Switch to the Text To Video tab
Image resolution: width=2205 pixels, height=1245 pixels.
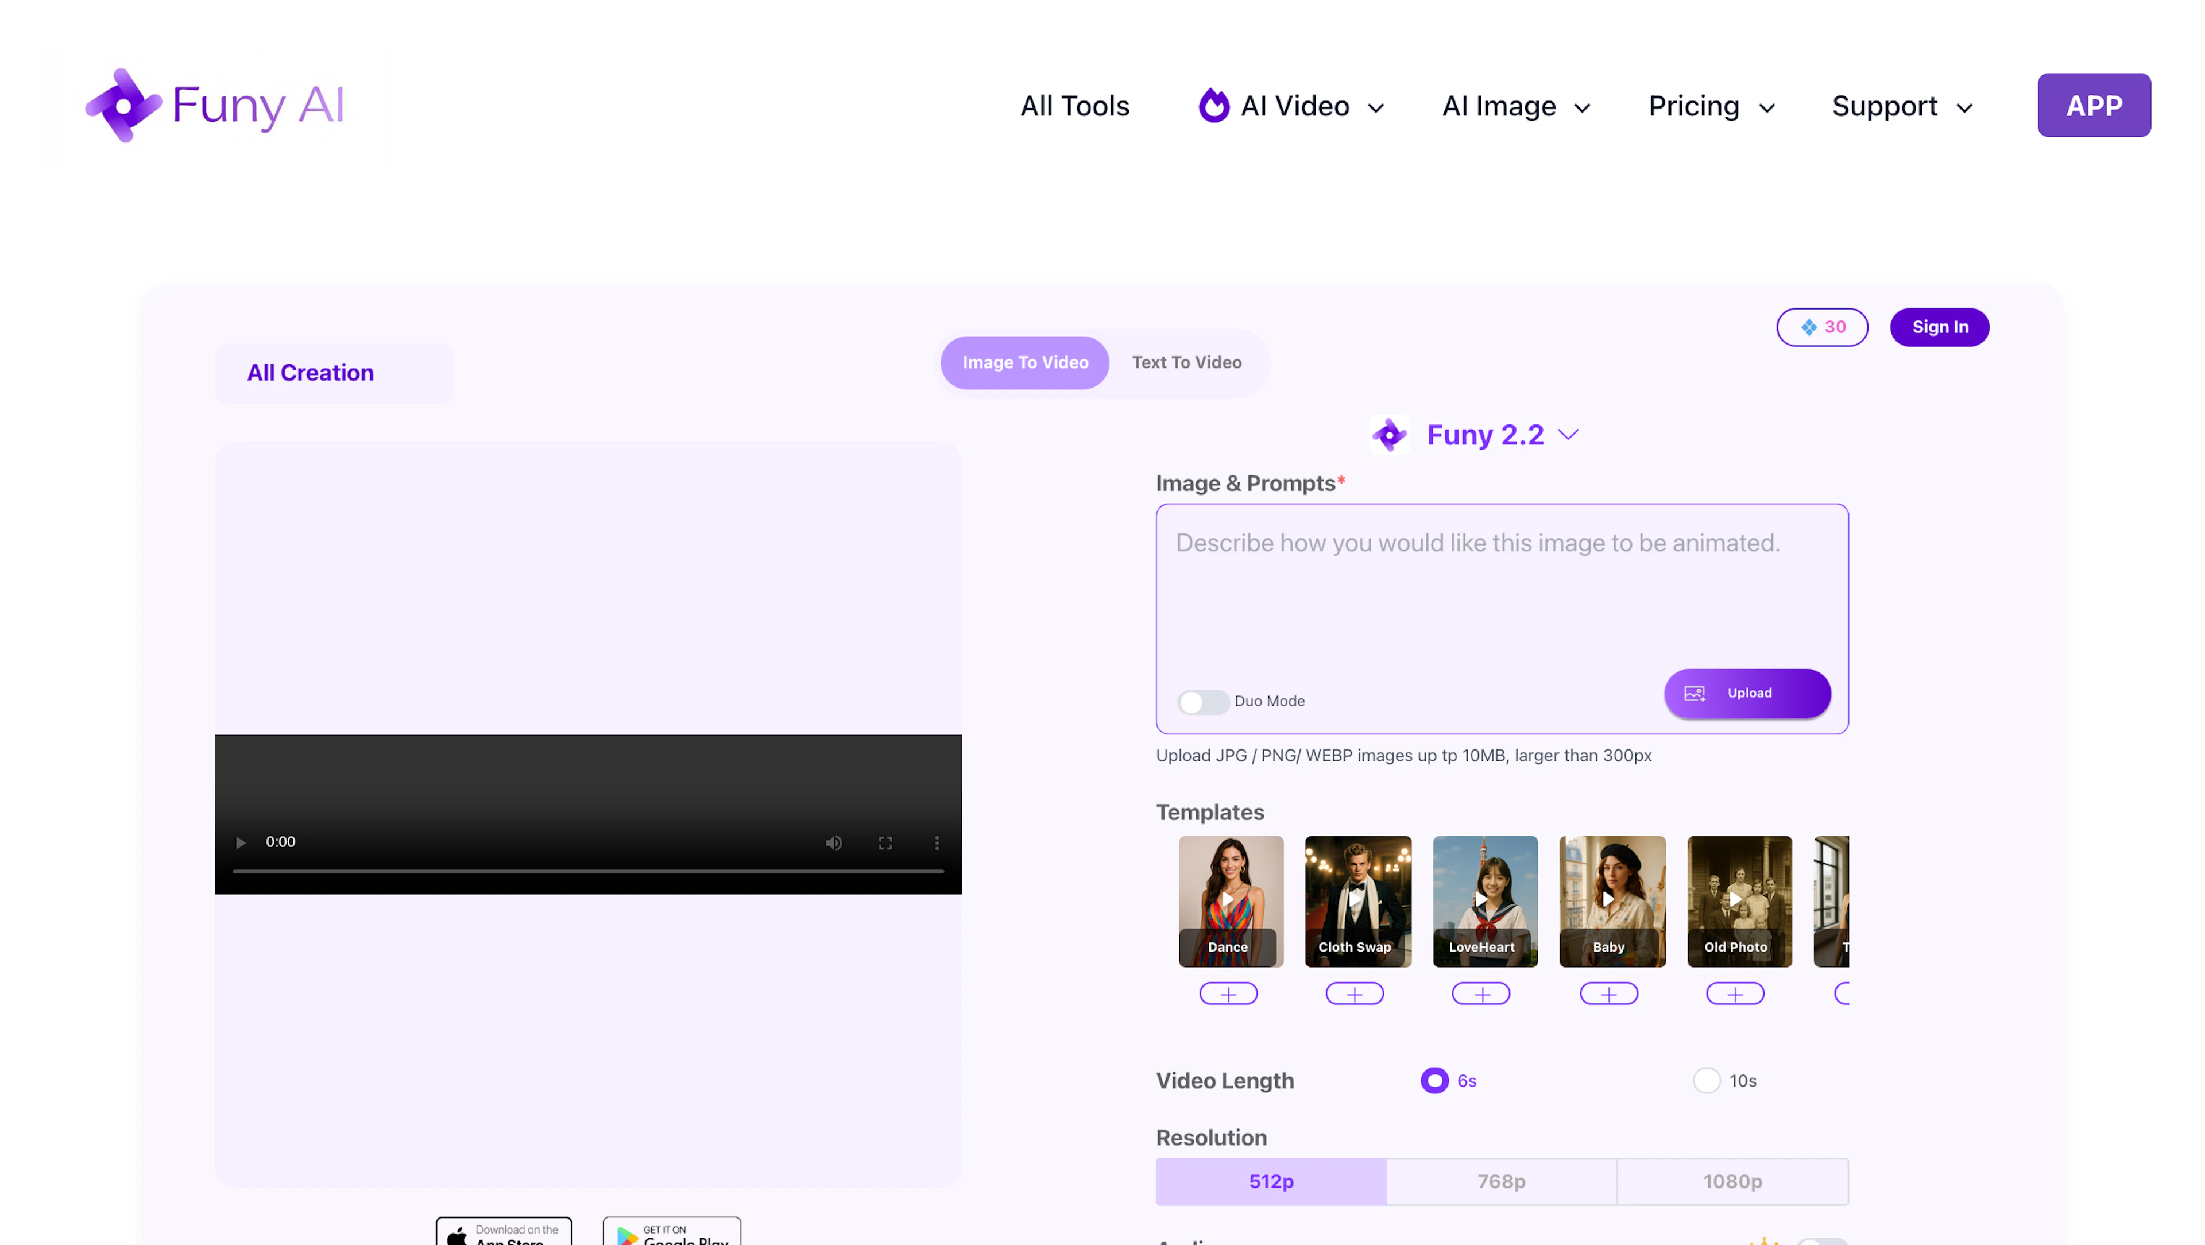click(1186, 362)
